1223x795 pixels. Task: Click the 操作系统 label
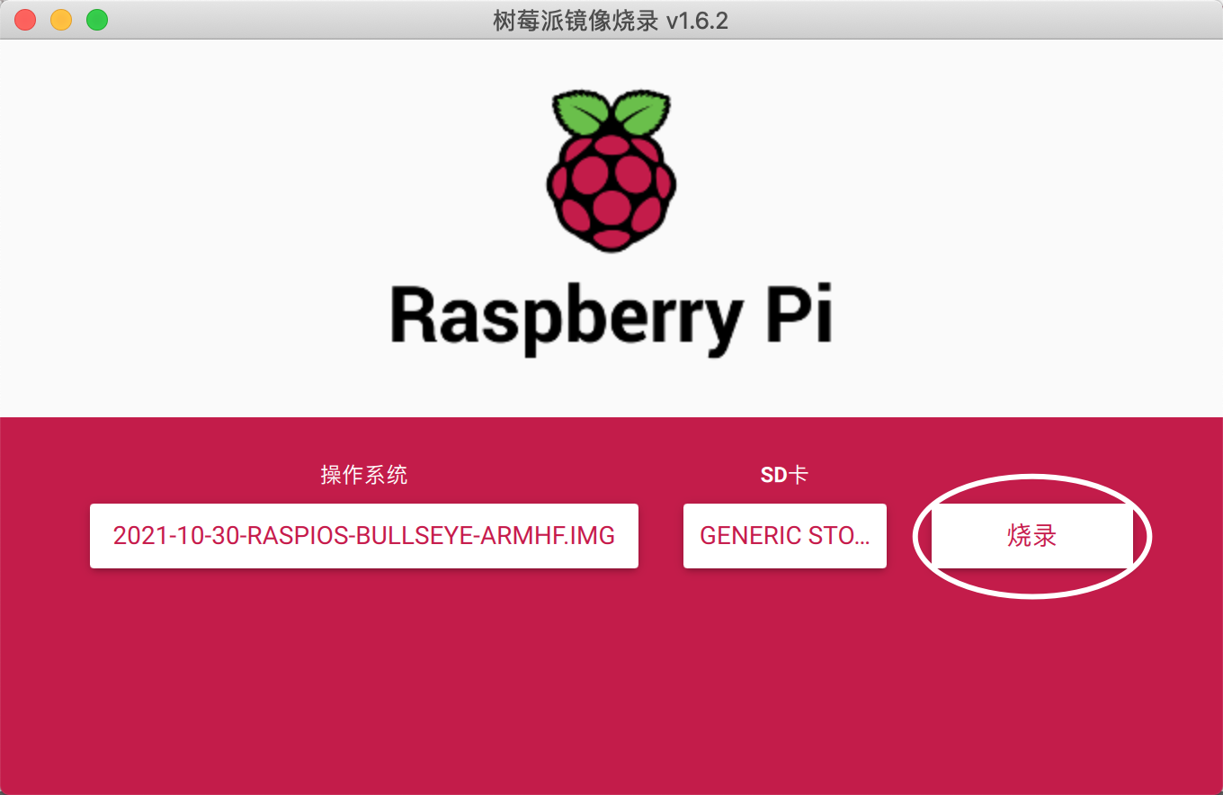pyautogui.click(x=364, y=475)
